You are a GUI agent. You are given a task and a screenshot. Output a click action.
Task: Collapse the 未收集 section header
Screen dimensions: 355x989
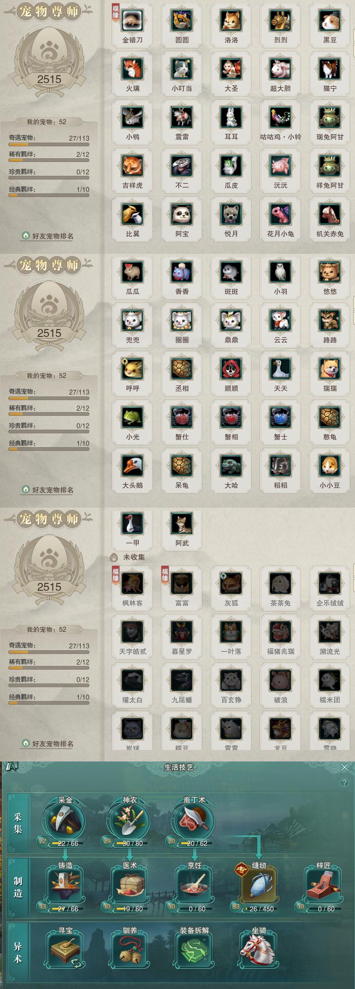click(128, 557)
